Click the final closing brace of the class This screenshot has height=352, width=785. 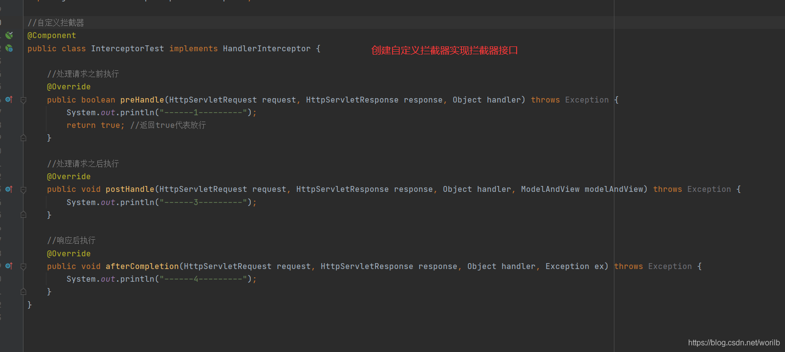point(30,305)
